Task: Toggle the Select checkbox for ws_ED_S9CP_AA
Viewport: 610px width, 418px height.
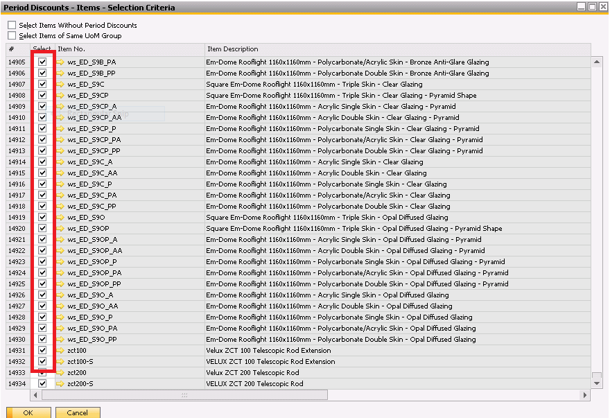Action: point(42,117)
